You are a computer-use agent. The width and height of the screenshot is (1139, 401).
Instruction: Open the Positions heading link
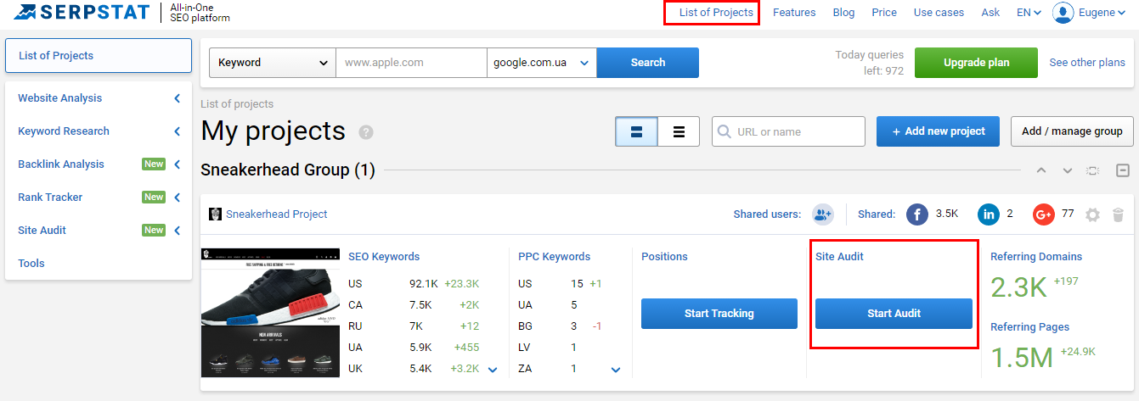coord(664,257)
